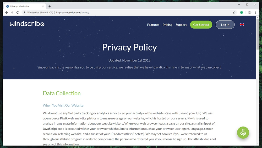
Task: Click the Windscribe Limited [CA] certificate label
Action: pyautogui.click(x=40, y=13)
